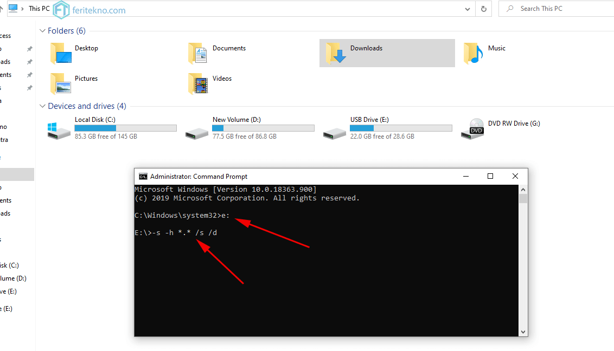This screenshot has height=351, width=614.
Task: Click This PC in the address breadcrumb
Action: pos(39,8)
